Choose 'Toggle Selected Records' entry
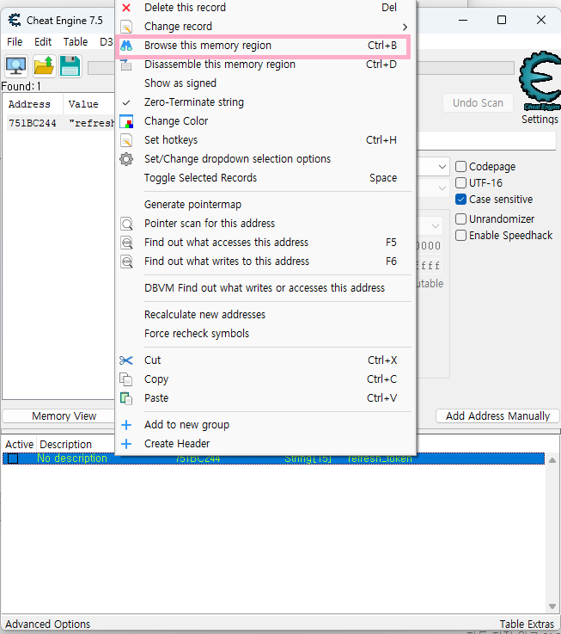 [x=200, y=178]
